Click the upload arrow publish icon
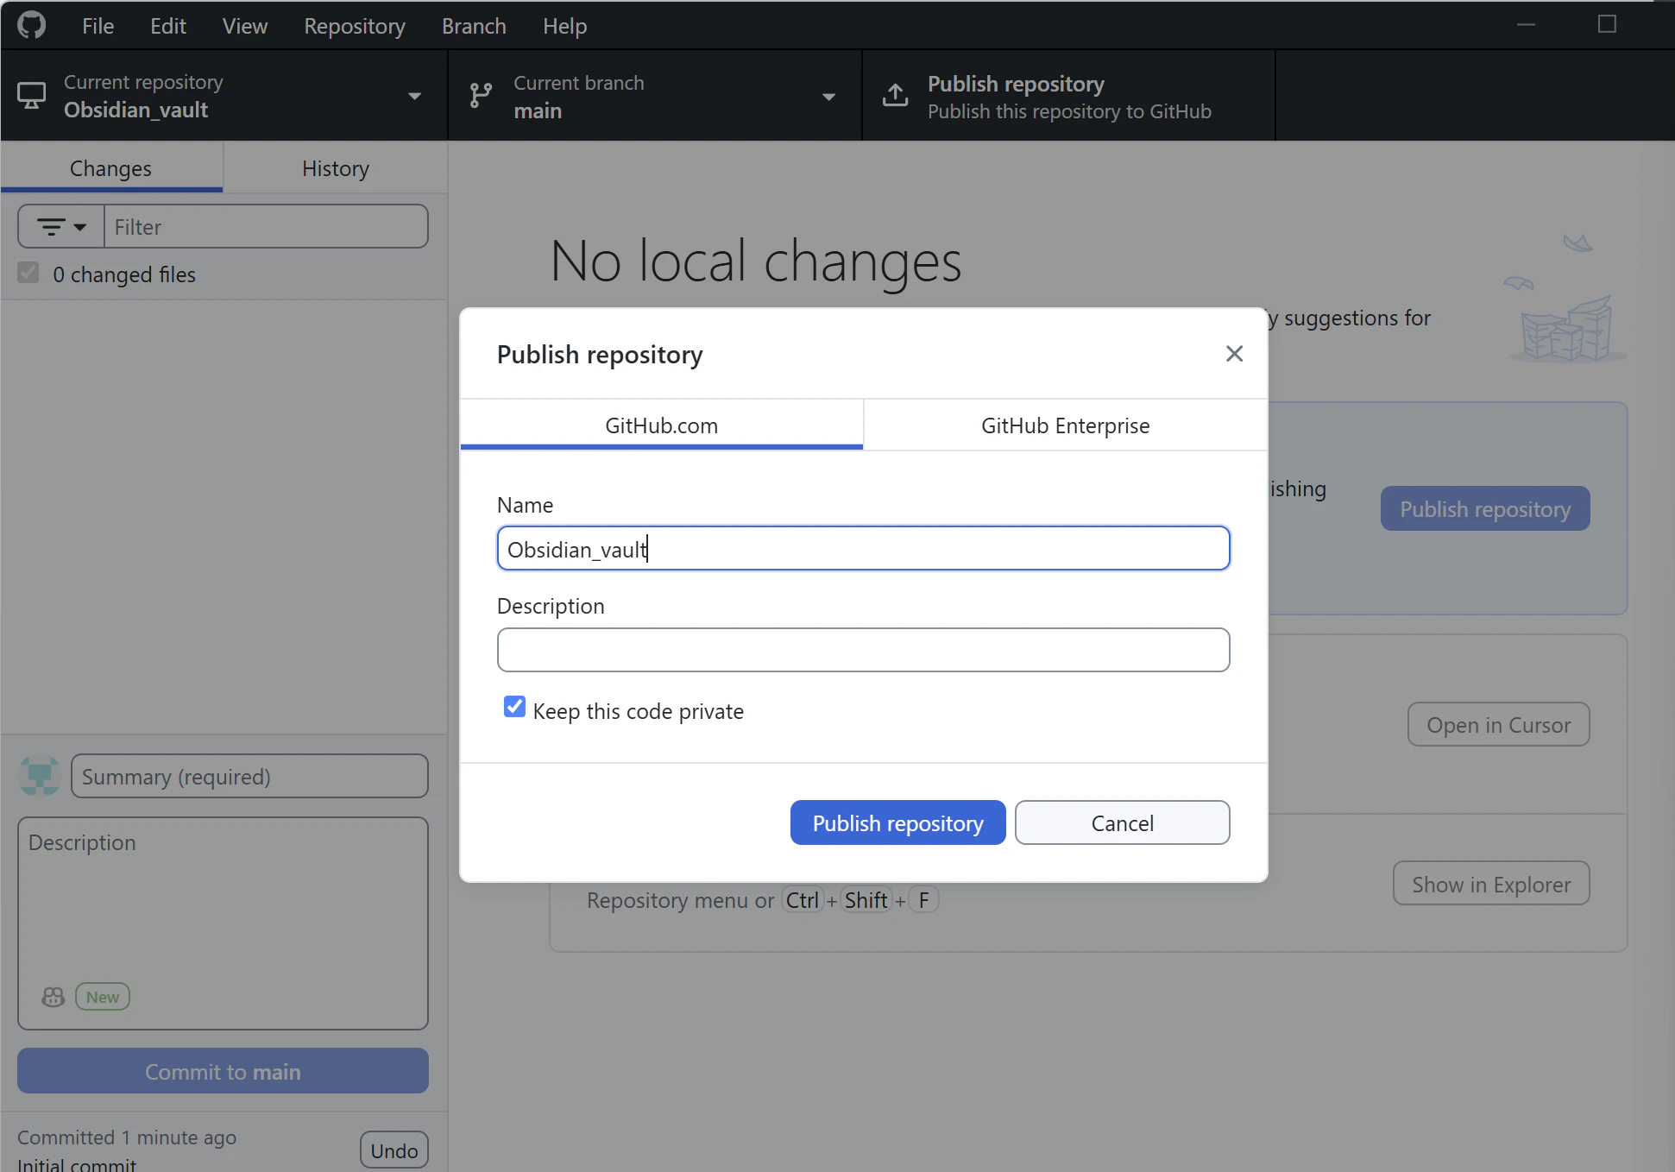The width and height of the screenshot is (1675, 1172). (896, 96)
